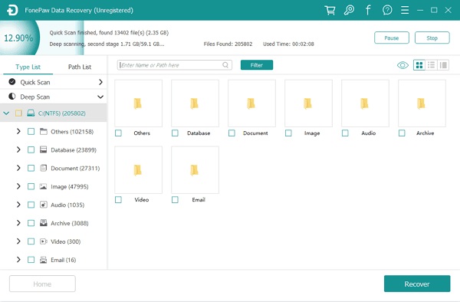Open the Archive folder thumbnail
The width and height of the screenshot is (460, 302).
coord(422,103)
